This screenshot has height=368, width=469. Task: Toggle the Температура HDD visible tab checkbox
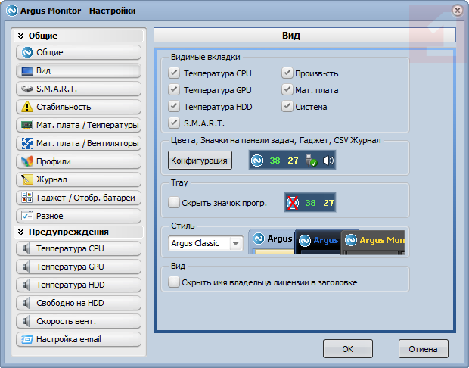point(174,106)
